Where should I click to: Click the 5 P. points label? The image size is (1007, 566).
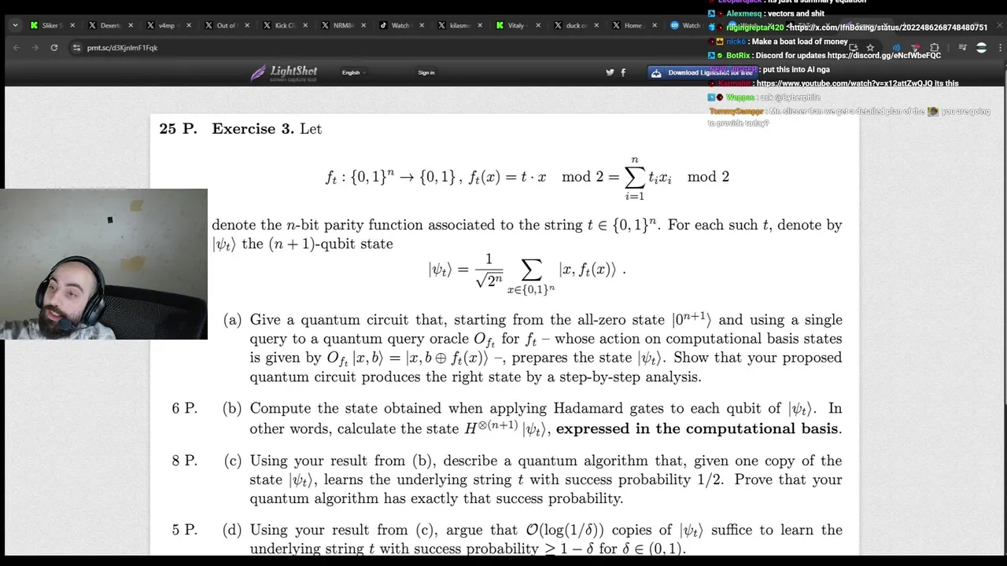[x=184, y=530]
